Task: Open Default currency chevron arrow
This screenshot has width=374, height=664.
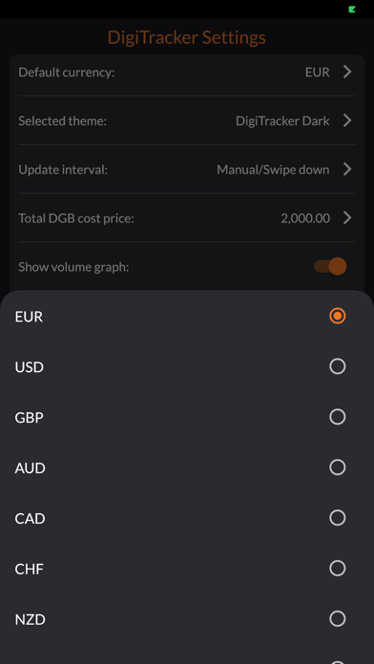Action: coord(347,72)
